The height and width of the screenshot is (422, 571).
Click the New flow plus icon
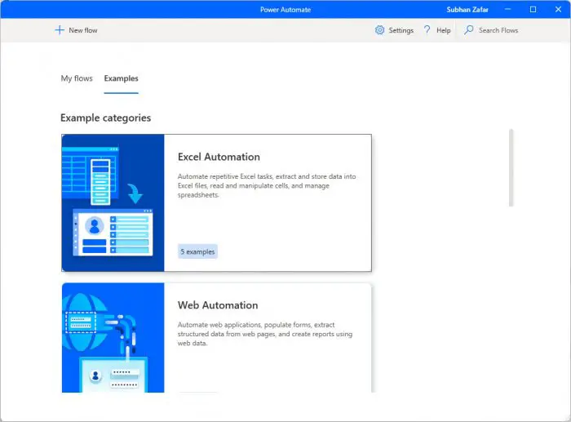coord(60,30)
